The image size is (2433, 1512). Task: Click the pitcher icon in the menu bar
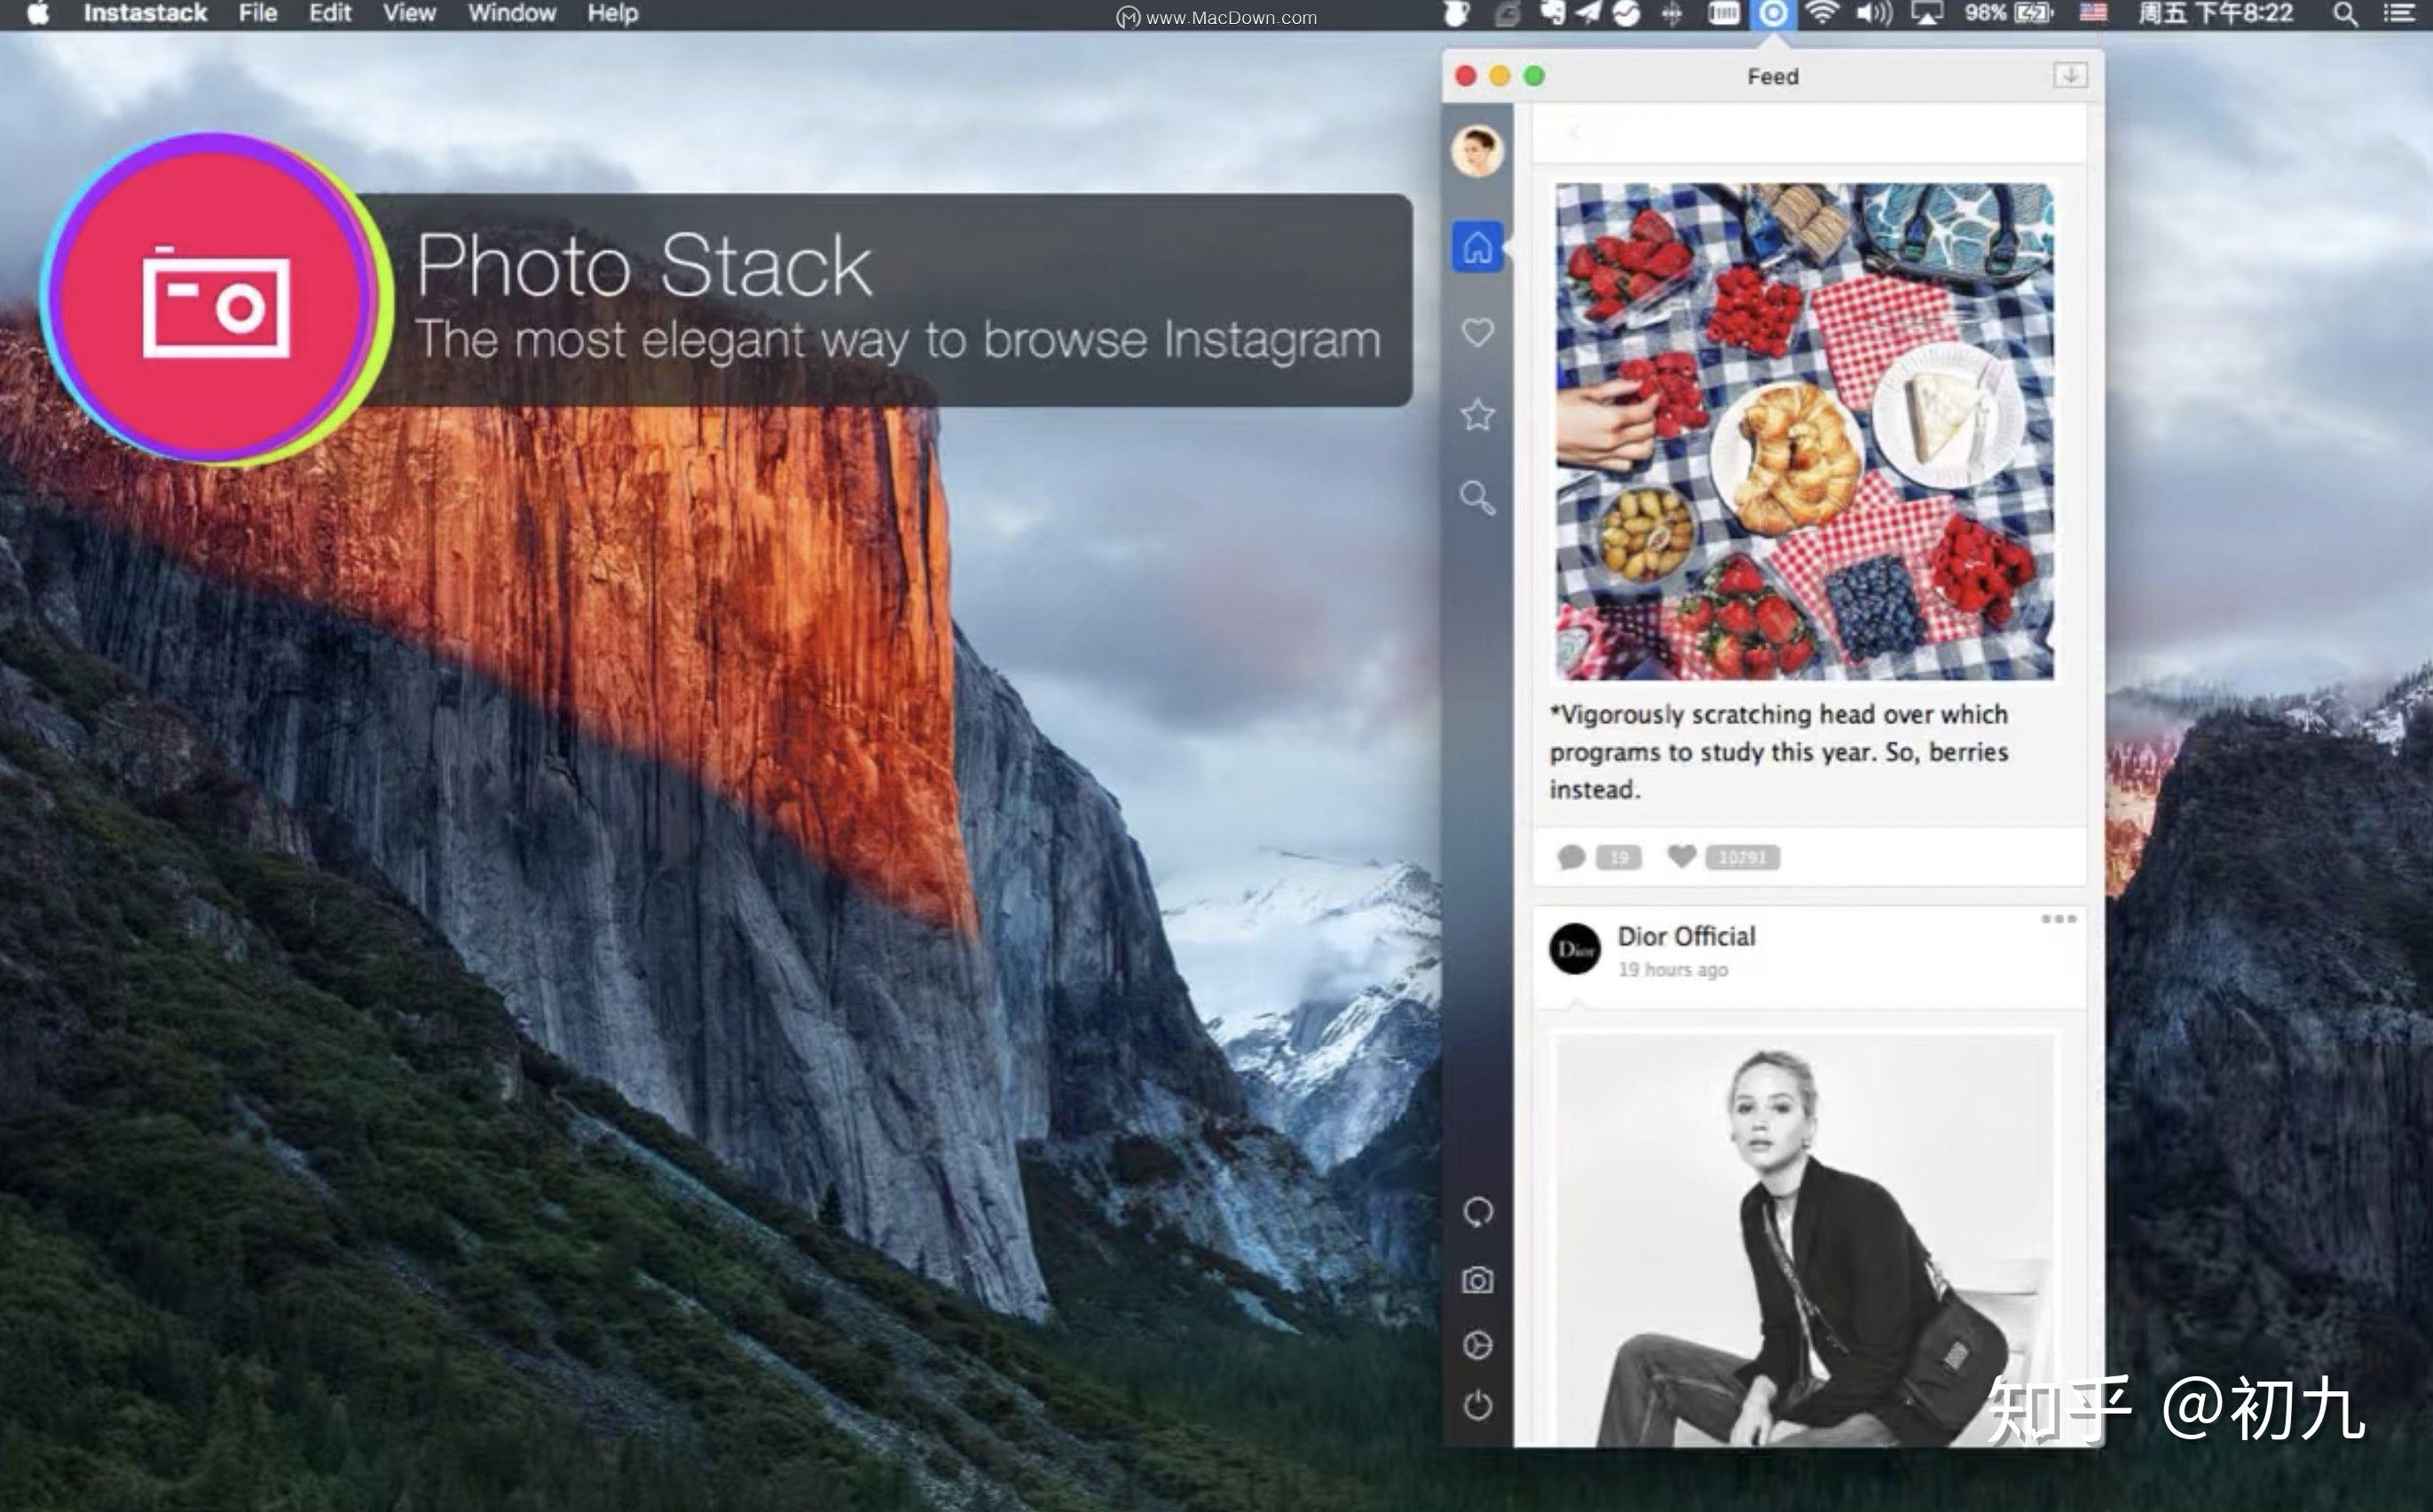pyautogui.click(x=1456, y=13)
